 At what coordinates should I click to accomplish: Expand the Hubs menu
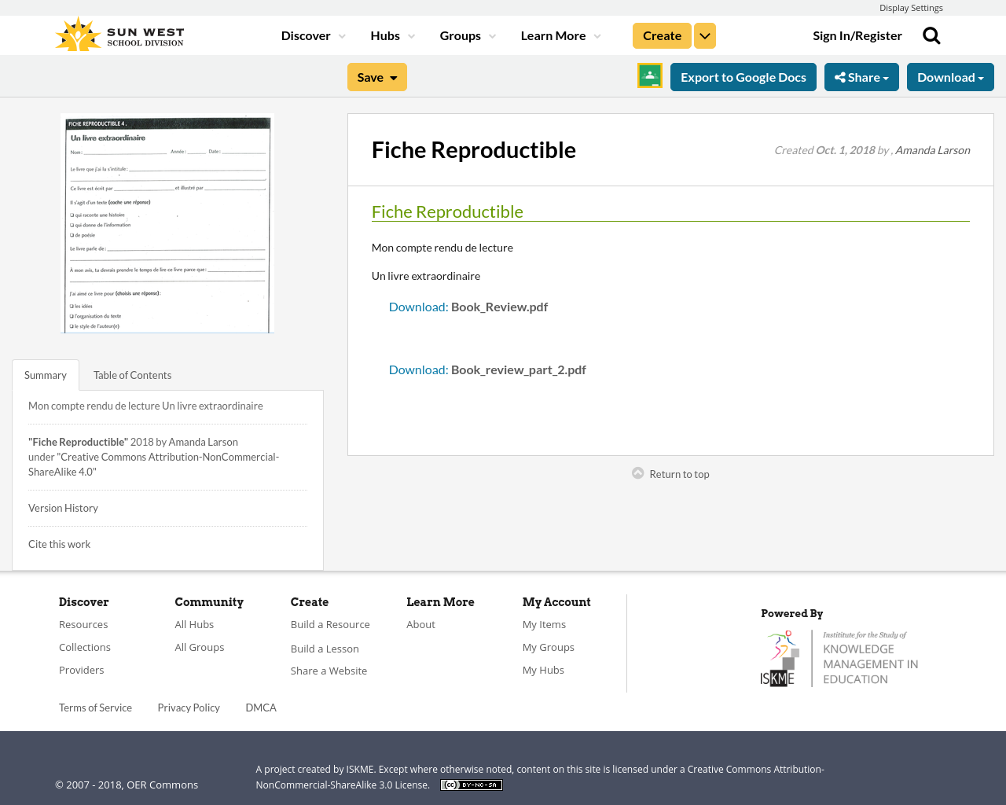(392, 35)
